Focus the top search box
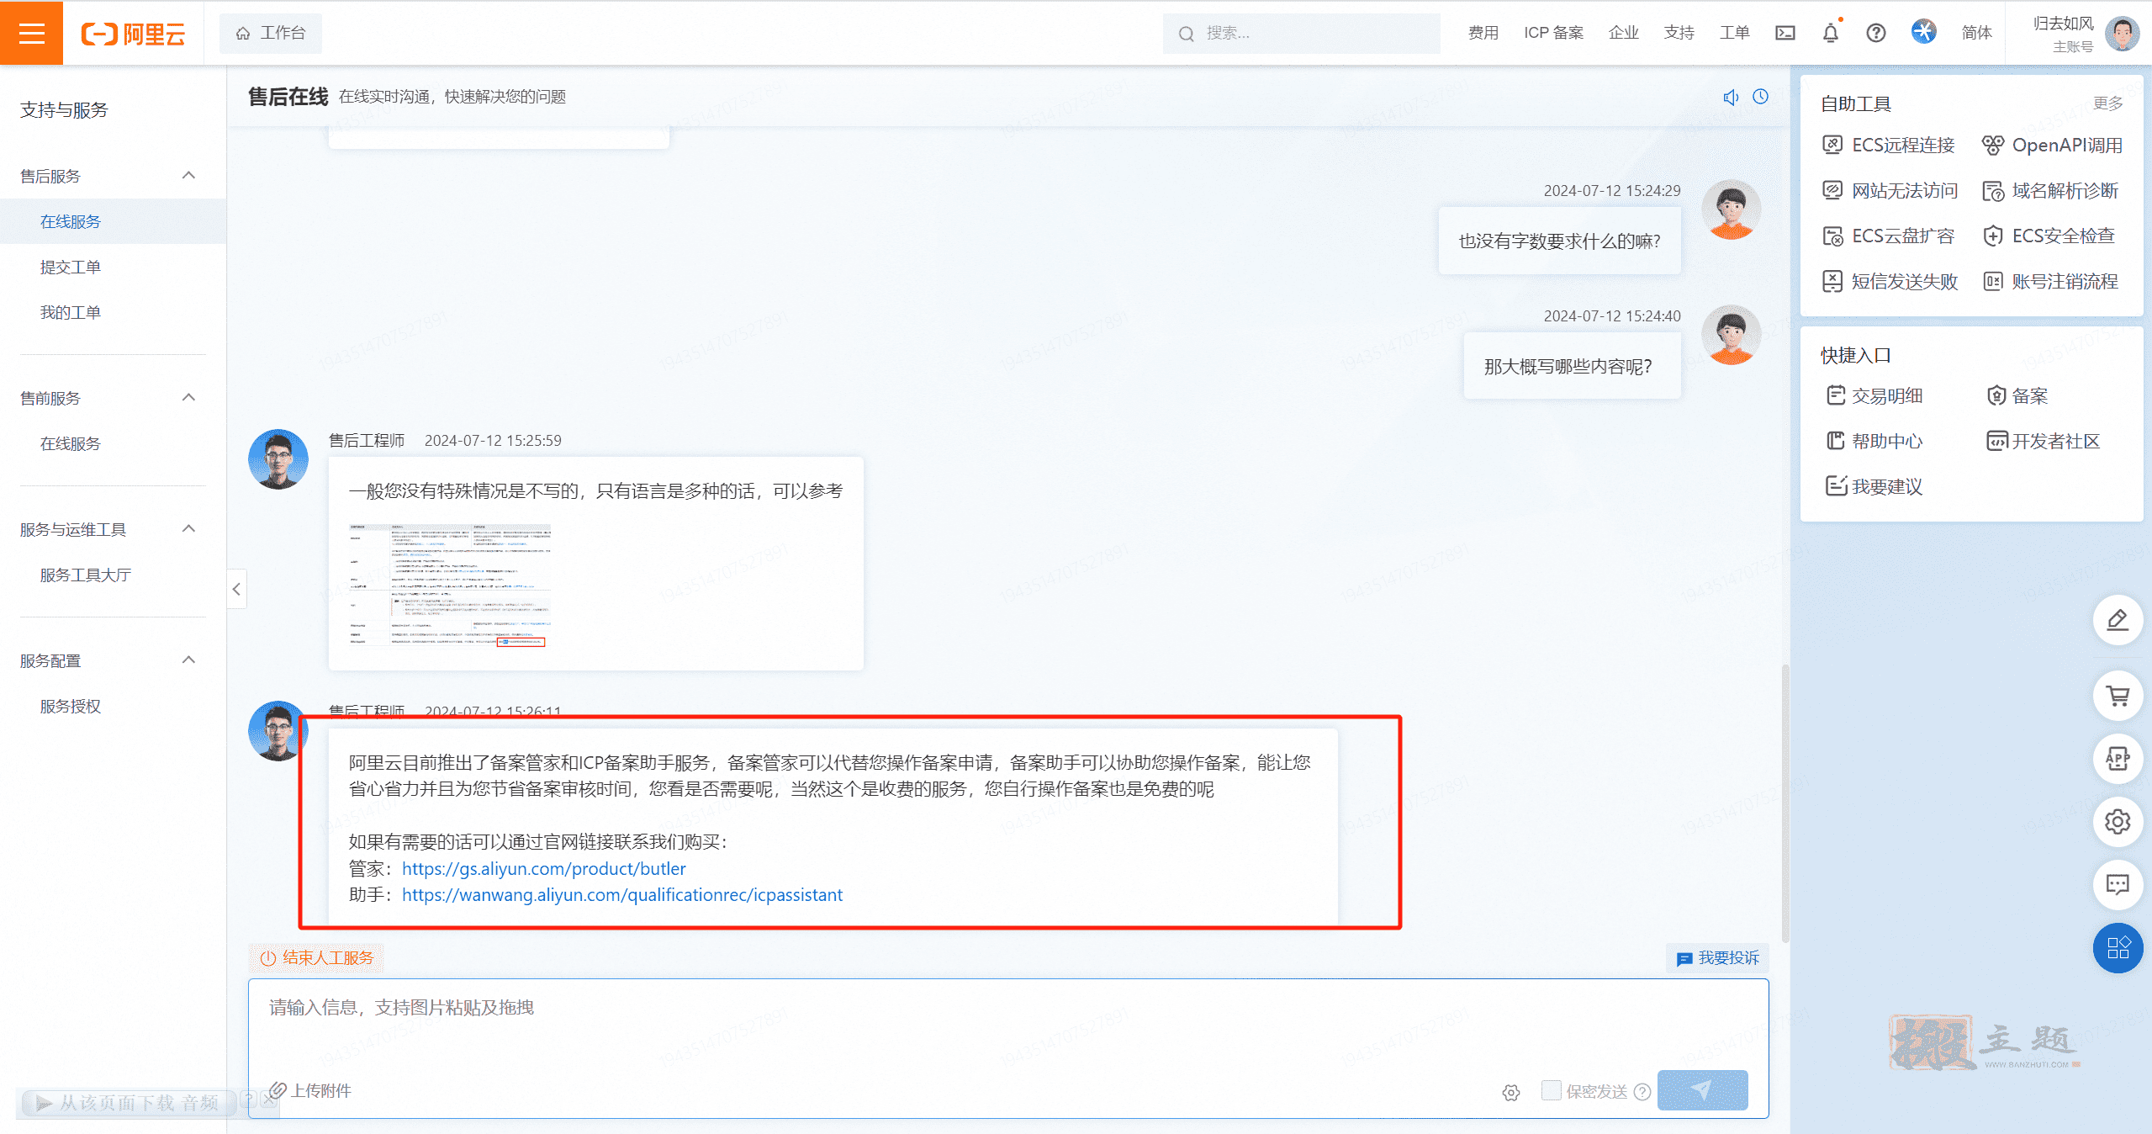2152x1134 pixels. coord(1300,33)
